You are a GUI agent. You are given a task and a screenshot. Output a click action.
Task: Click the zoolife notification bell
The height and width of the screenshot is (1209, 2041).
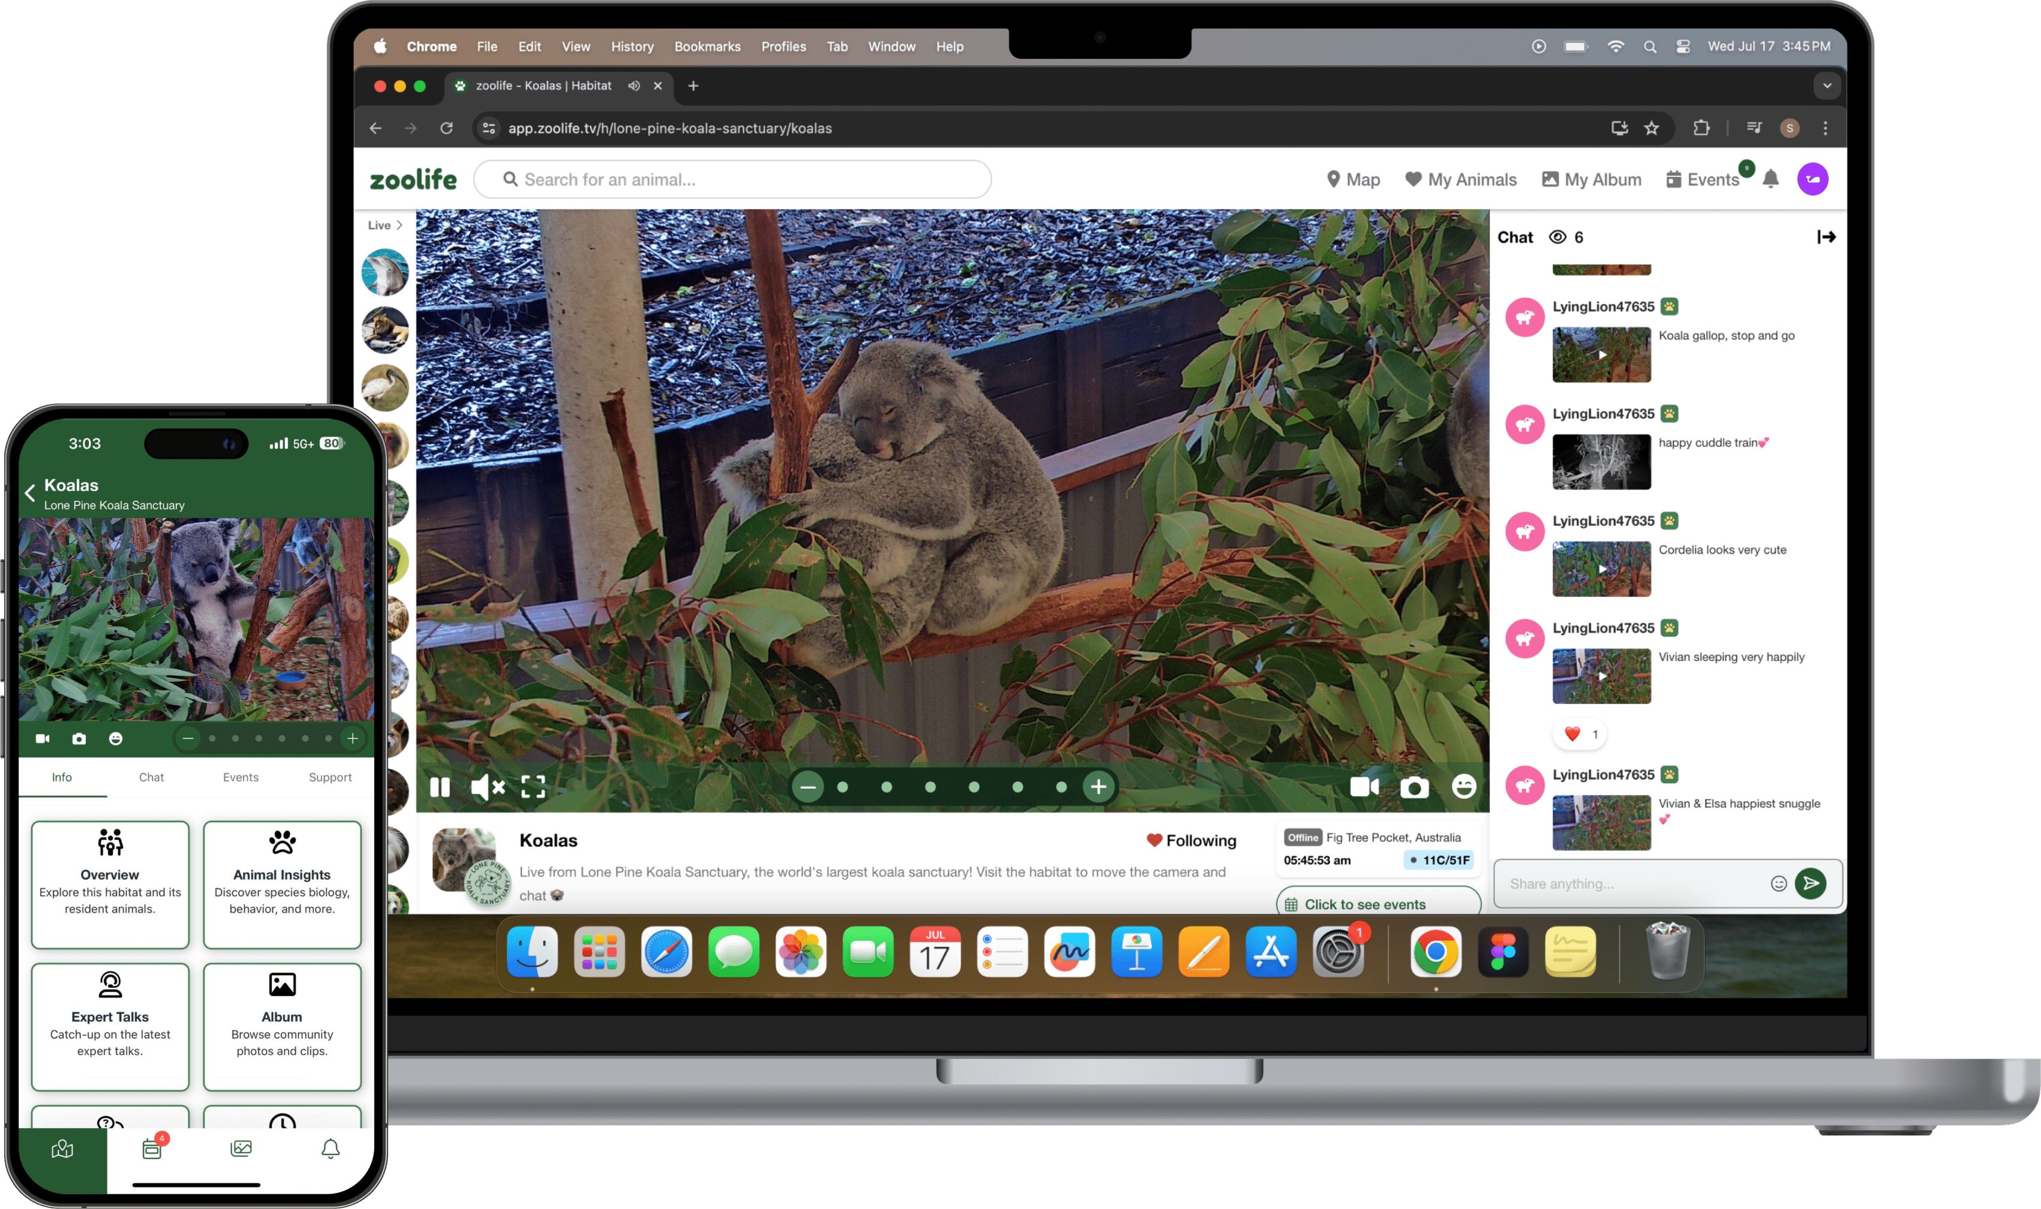[x=1770, y=179]
